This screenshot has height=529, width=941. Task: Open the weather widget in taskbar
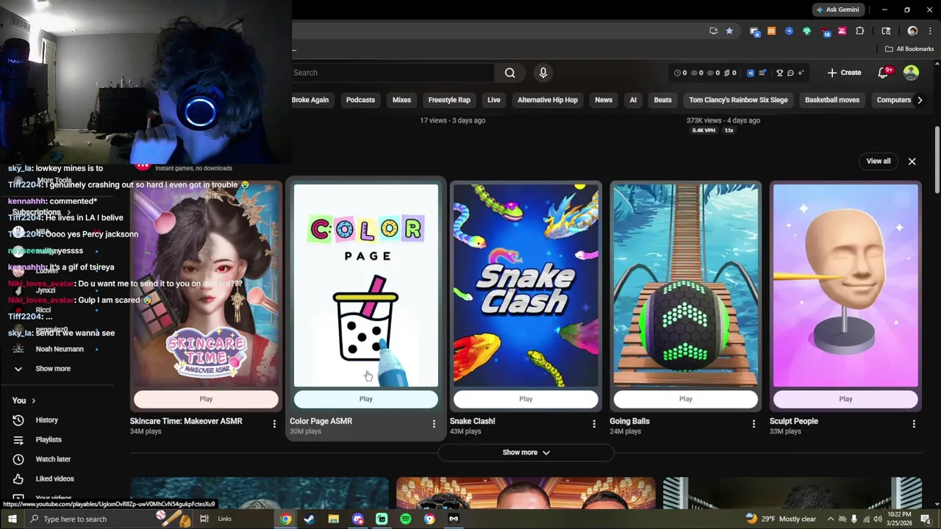point(781,519)
